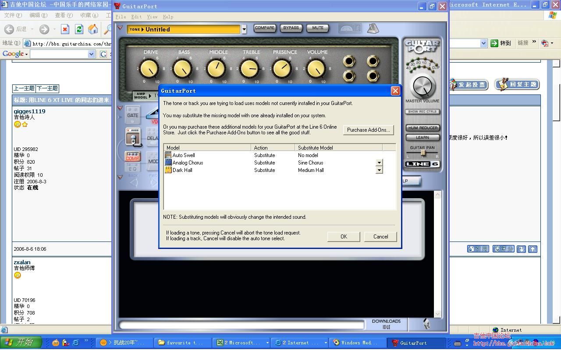Click the browser Stop icon
561x350 pixels.
click(65, 29)
